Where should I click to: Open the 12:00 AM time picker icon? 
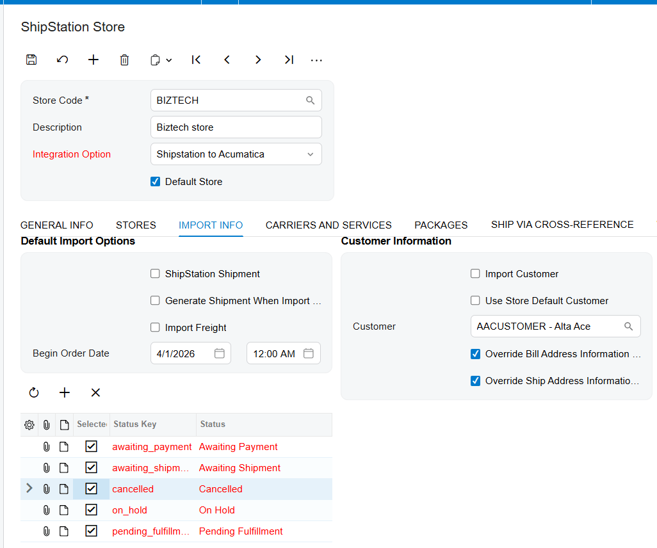coord(309,353)
